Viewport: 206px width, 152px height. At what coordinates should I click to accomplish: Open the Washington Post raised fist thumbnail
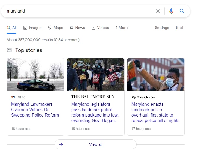click(x=156, y=74)
